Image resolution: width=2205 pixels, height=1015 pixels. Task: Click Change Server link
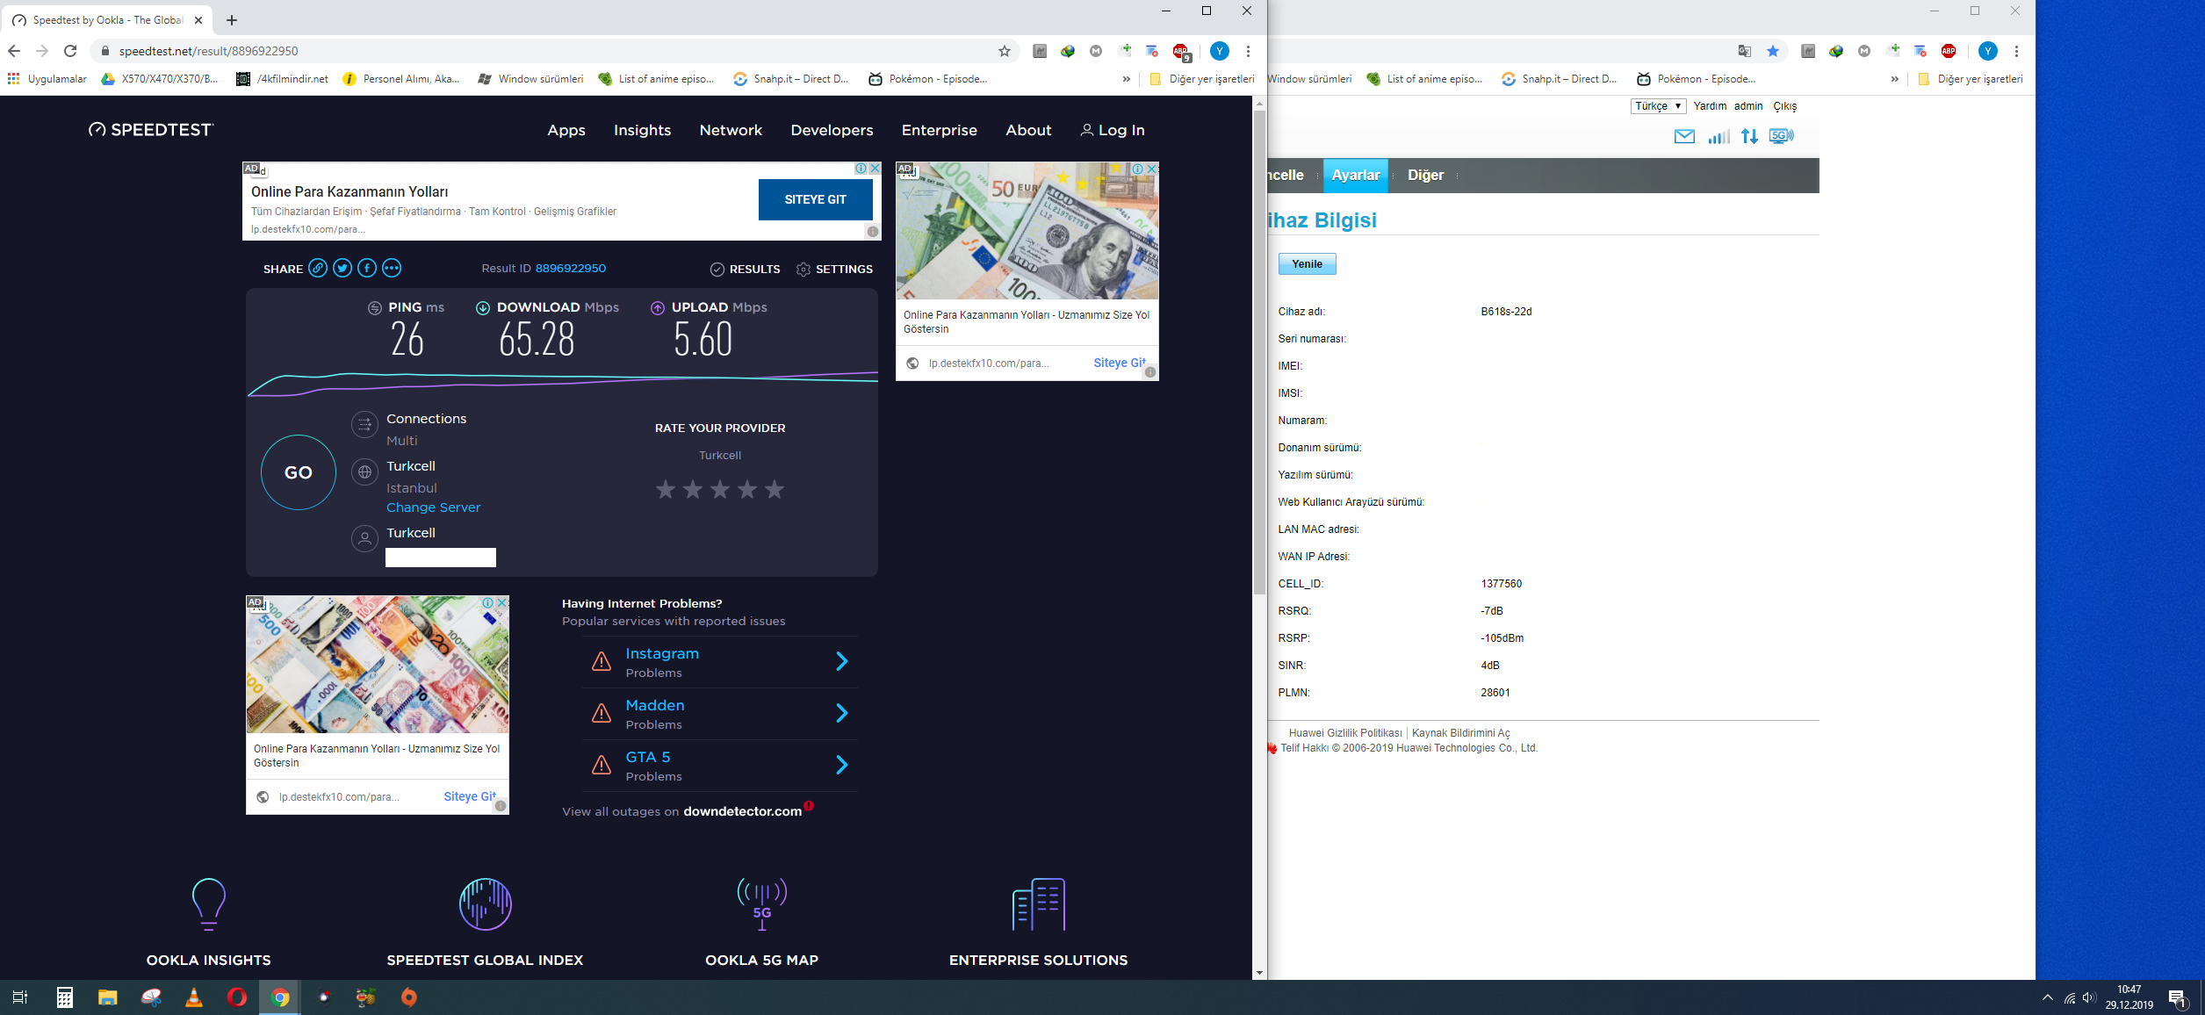click(x=433, y=507)
